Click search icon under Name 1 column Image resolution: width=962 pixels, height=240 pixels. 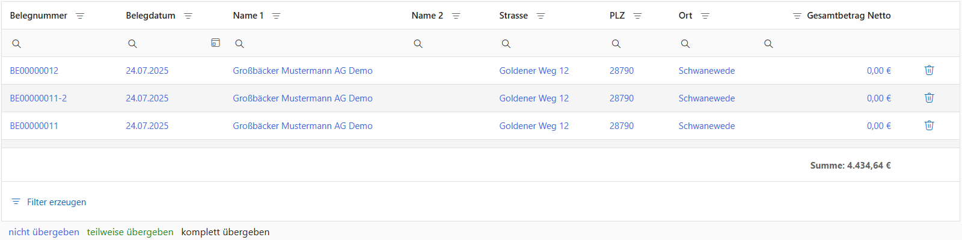239,44
